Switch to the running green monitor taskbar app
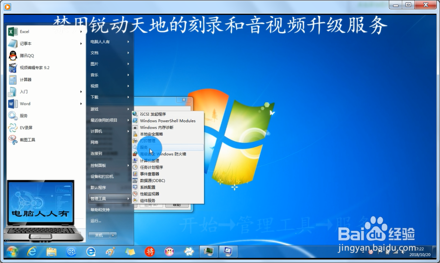 pos(209,251)
